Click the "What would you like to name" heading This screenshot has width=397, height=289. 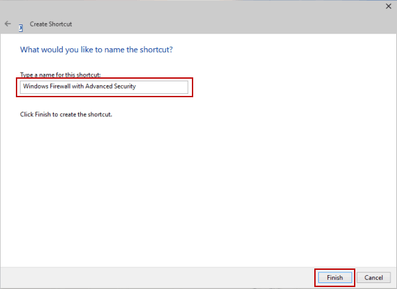[x=101, y=50]
